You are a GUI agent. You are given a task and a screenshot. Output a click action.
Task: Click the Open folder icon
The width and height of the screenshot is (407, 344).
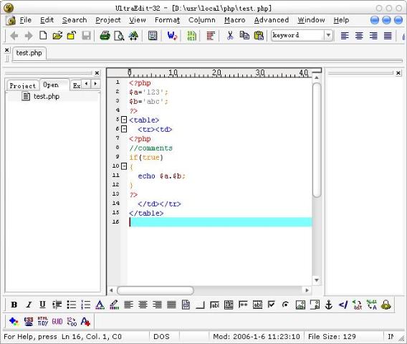click(57, 35)
